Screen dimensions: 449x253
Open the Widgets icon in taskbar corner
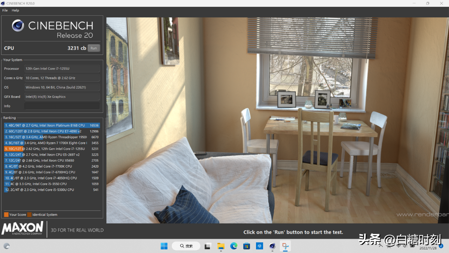[x=6, y=246]
